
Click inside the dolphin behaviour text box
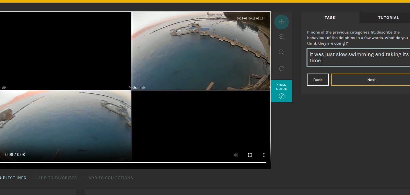pyautogui.click(x=358, y=58)
